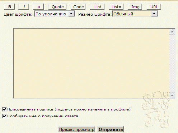The height and width of the screenshot is (133, 178).
Task: Insert an ordered List= tag
Action: [116, 7]
